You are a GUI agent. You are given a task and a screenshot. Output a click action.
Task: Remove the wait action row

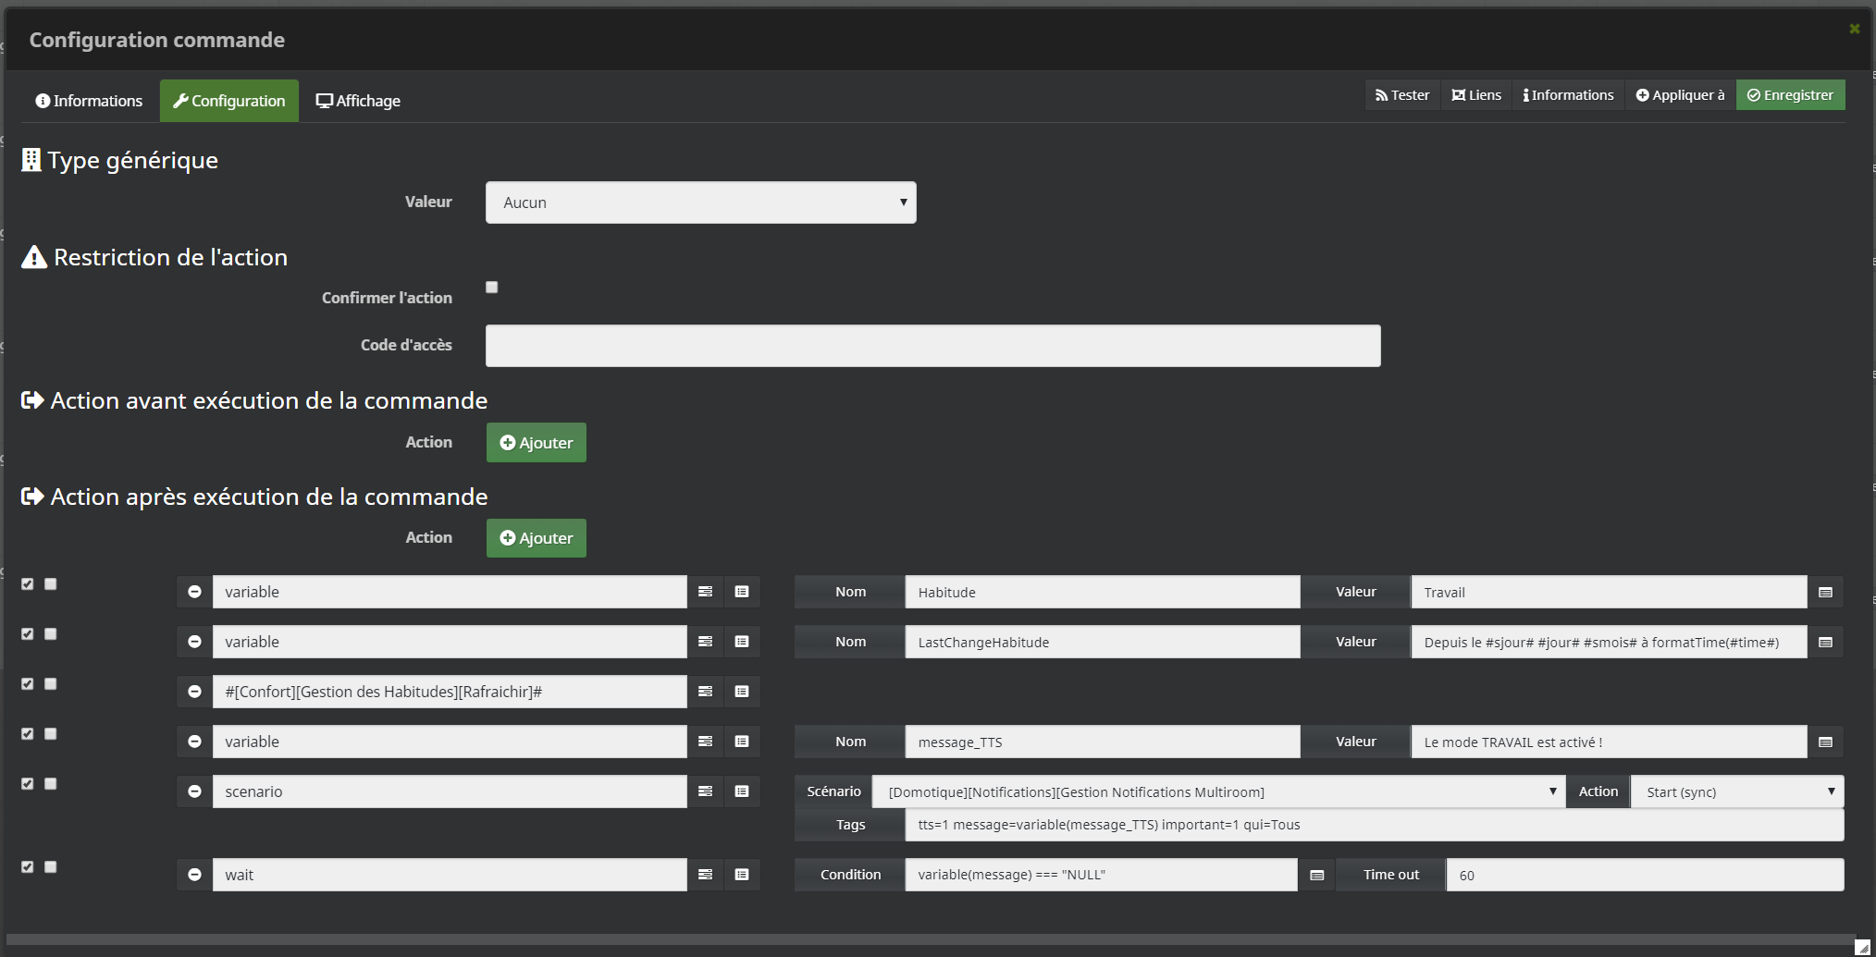coord(194,875)
